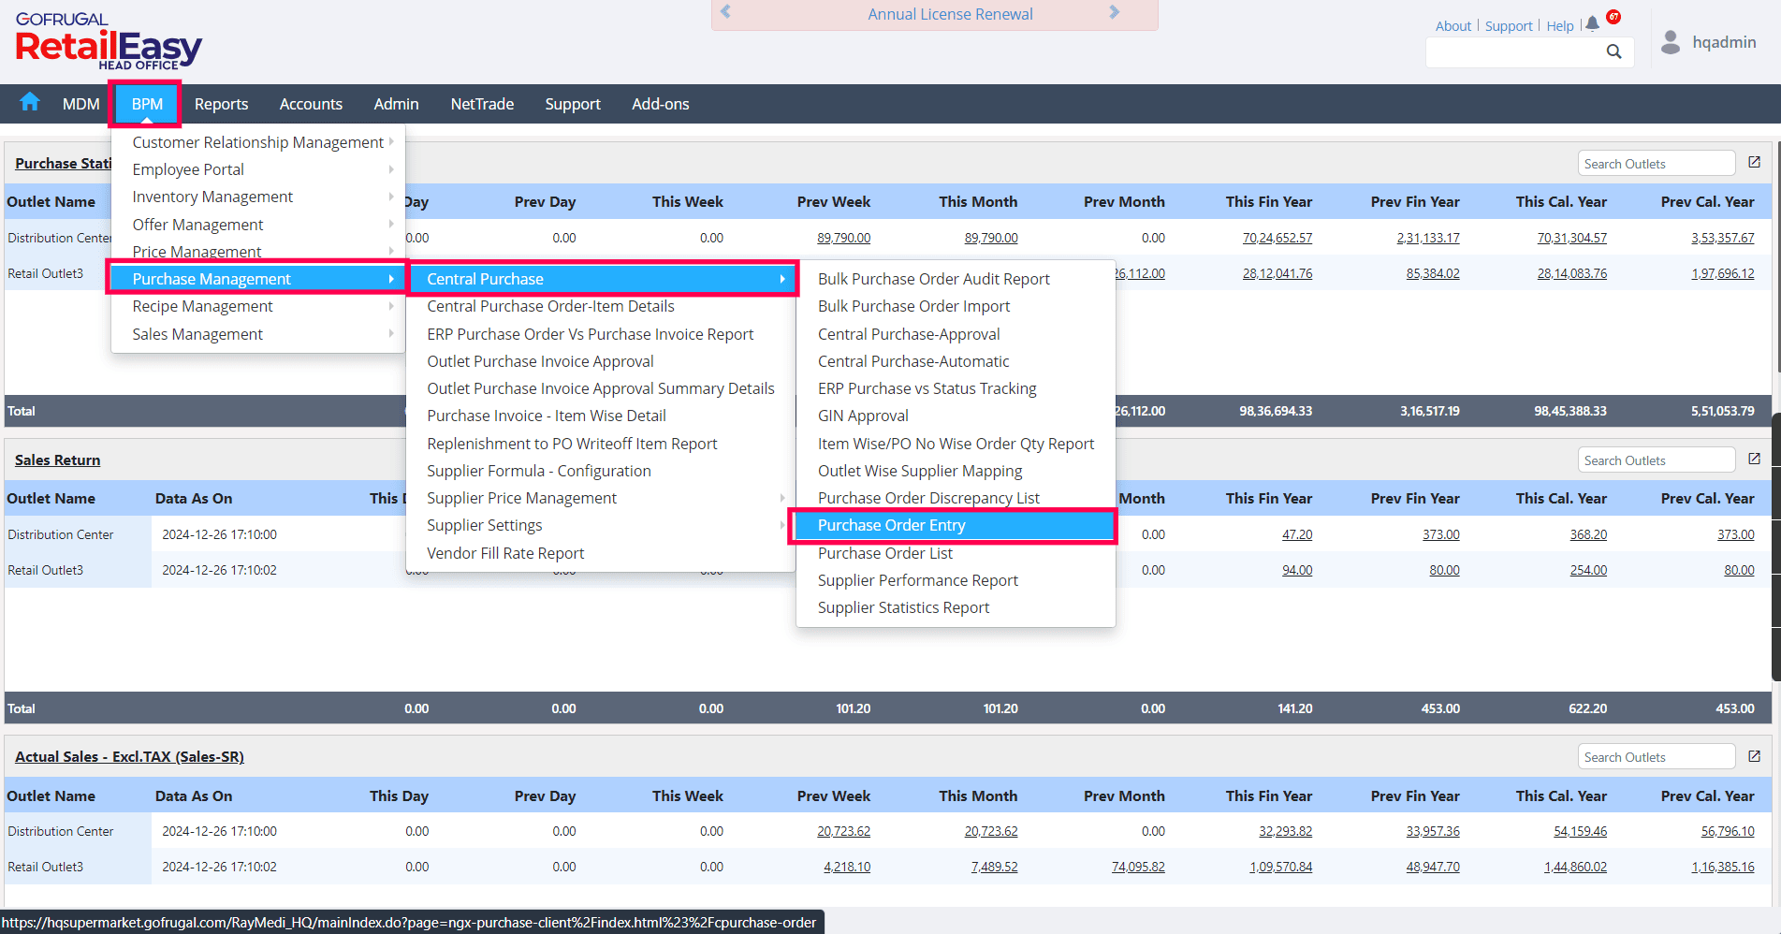Open the MDM menu
Screen dimensions: 1781x934
pos(81,104)
